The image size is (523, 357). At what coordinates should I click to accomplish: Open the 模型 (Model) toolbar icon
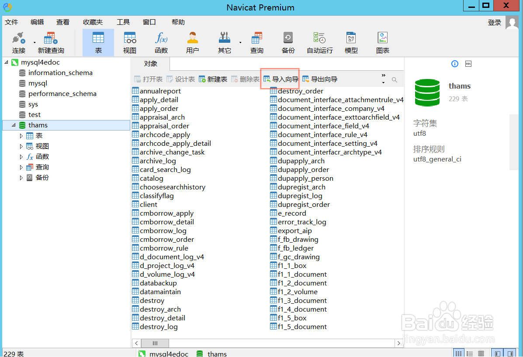tap(351, 43)
